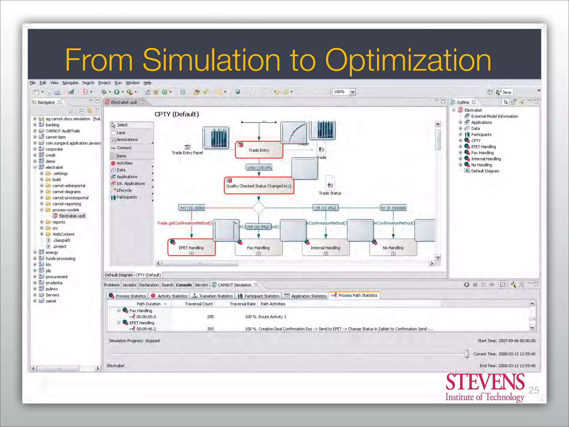Open the Transition Statistics tab
This screenshot has width=569, height=427.
pyautogui.click(x=212, y=296)
